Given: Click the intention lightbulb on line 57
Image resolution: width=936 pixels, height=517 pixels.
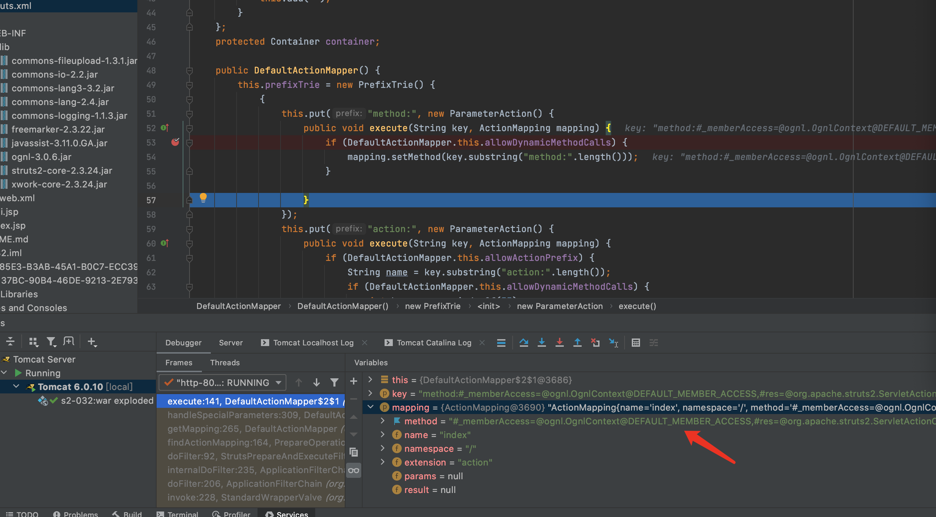Looking at the screenshot, I should click(x=203, y=198).
